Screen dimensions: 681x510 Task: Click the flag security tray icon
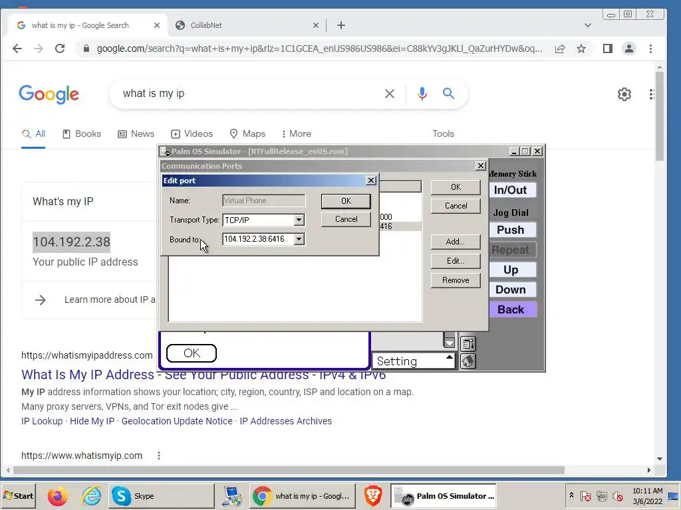point(585,496)
